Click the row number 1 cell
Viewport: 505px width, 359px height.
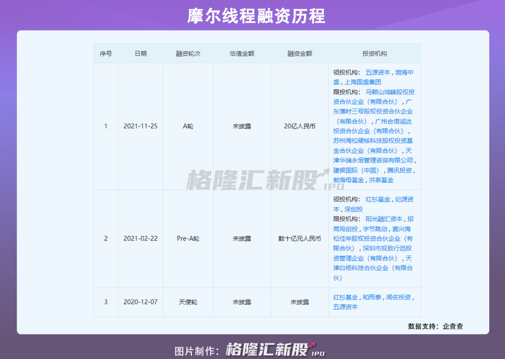tap(106, 126)
